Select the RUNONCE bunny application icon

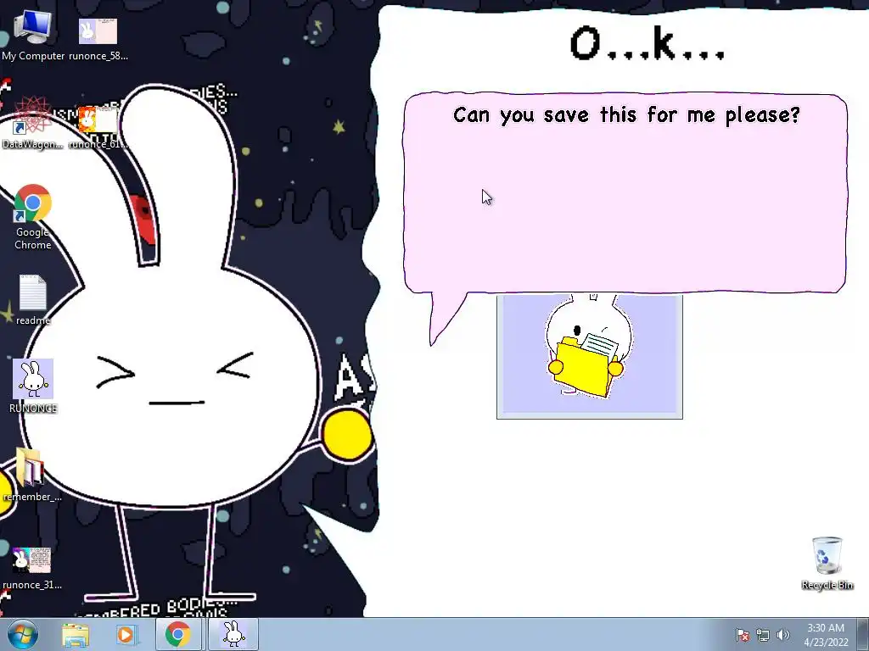pos(33,386)
